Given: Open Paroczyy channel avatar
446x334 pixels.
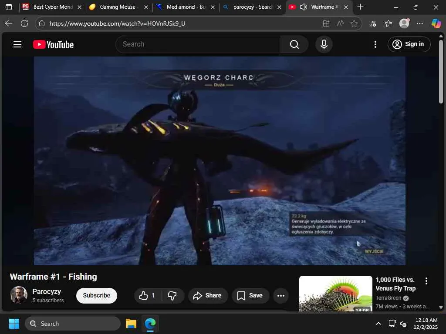Looking at the screenshot, I should click(19, 295).
